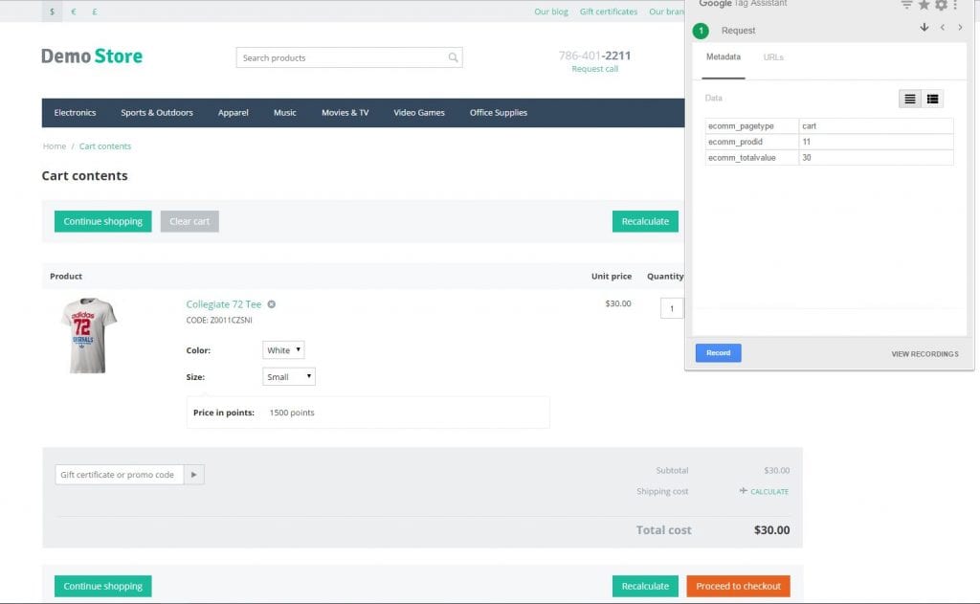
Task: Go to previous request with left chevron
Action: click(x=943, y=28)
